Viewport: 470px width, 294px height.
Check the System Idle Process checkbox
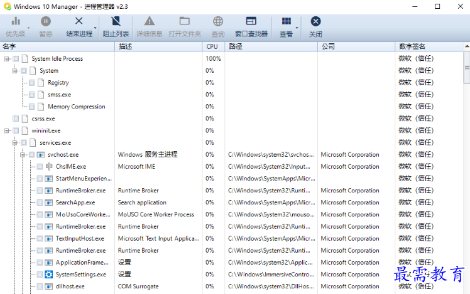click(16, 59)
